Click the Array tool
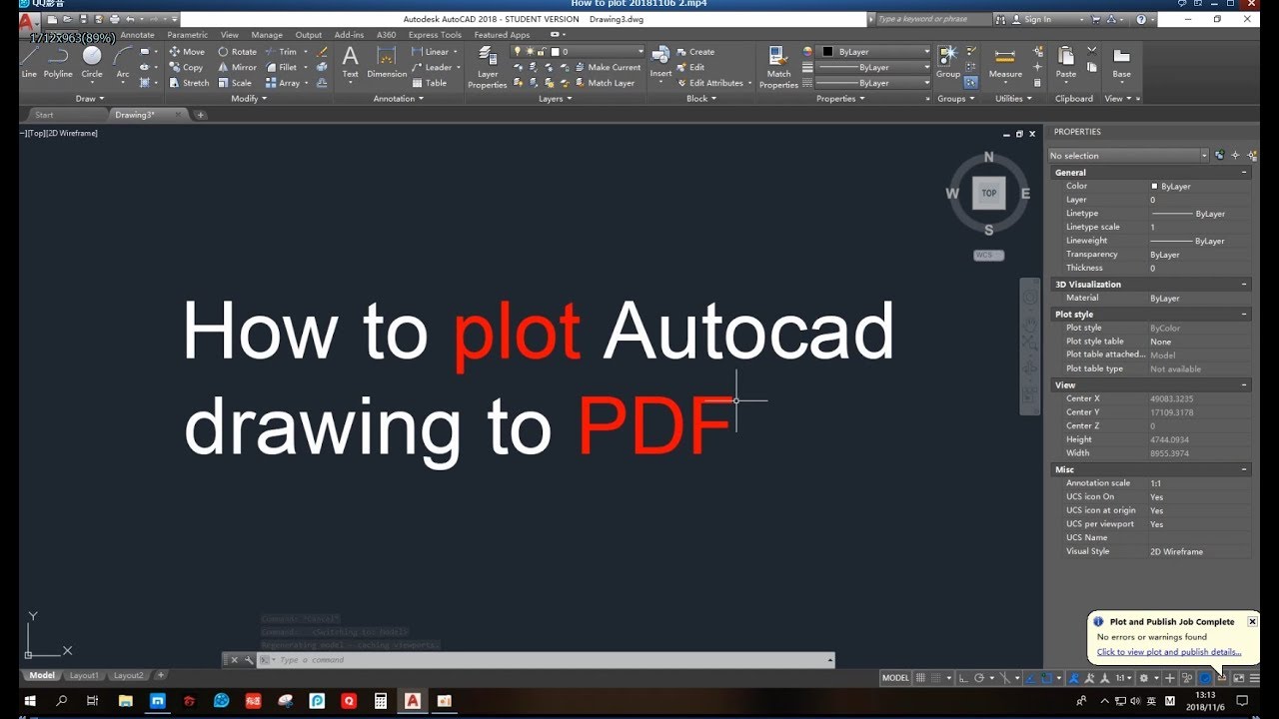Screen dimensions: 1279x719 point(283,83)
